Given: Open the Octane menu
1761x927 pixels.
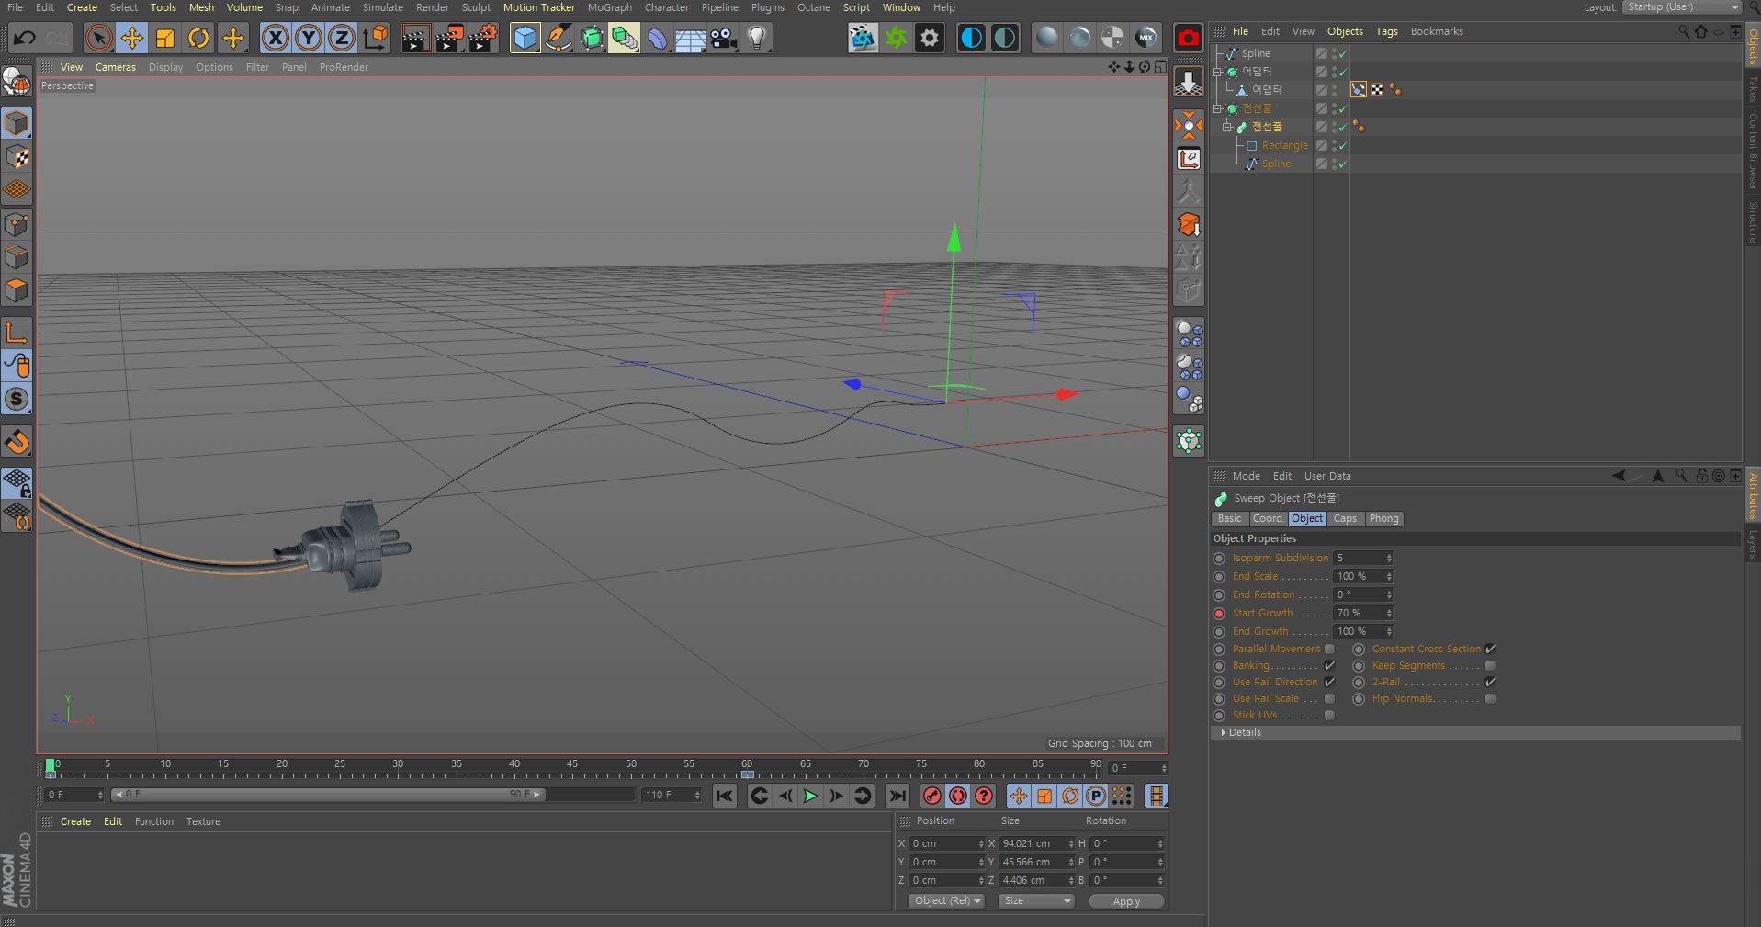Looking at the screenshot, I should pos(813,7).
